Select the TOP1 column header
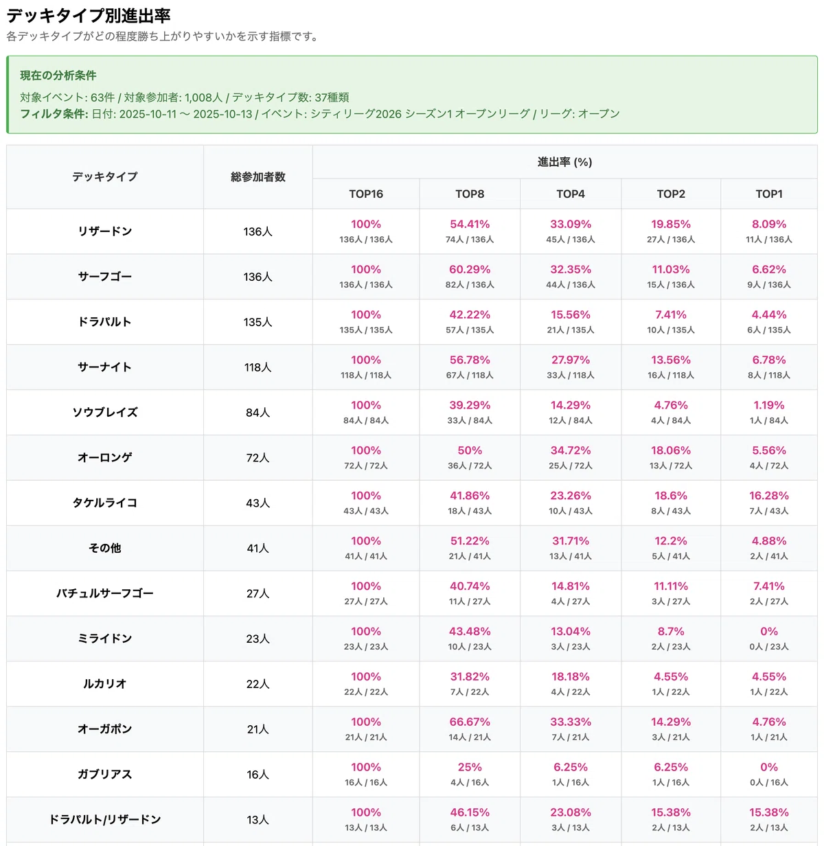The width and height of the screenshot is (824, 846). pos(769,194)
